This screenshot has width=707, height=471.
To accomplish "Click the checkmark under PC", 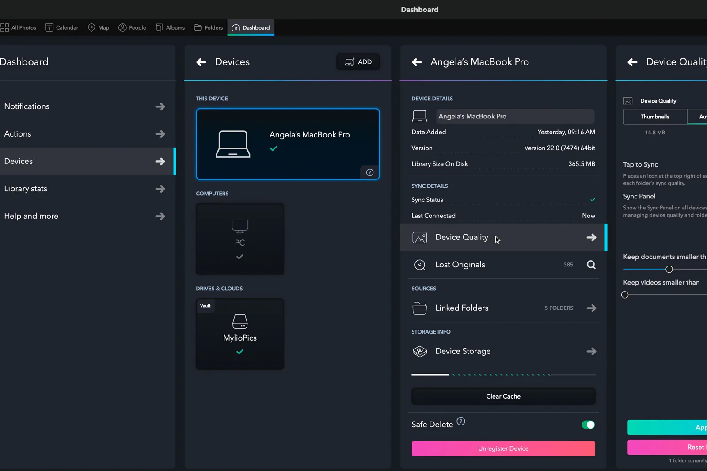I will (240, 257).
